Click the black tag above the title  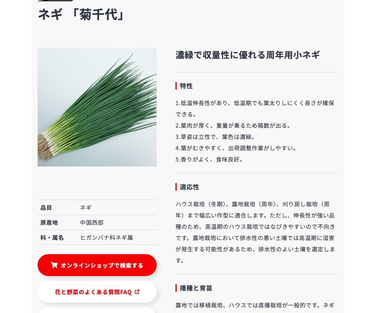coord(56,1)
